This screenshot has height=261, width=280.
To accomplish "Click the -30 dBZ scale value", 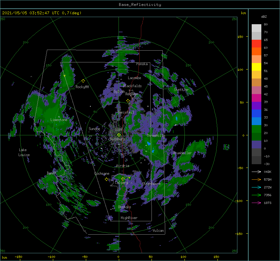I will click(267, 164).
